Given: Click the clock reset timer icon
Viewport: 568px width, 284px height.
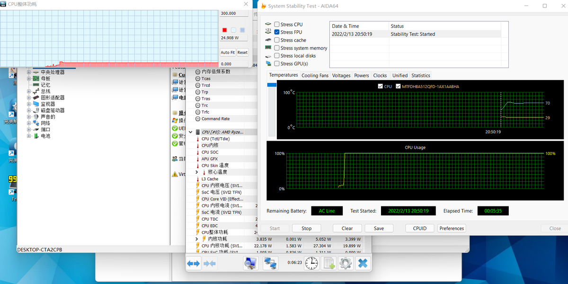Looking at the screenshot, I should [x=311, y=263].
